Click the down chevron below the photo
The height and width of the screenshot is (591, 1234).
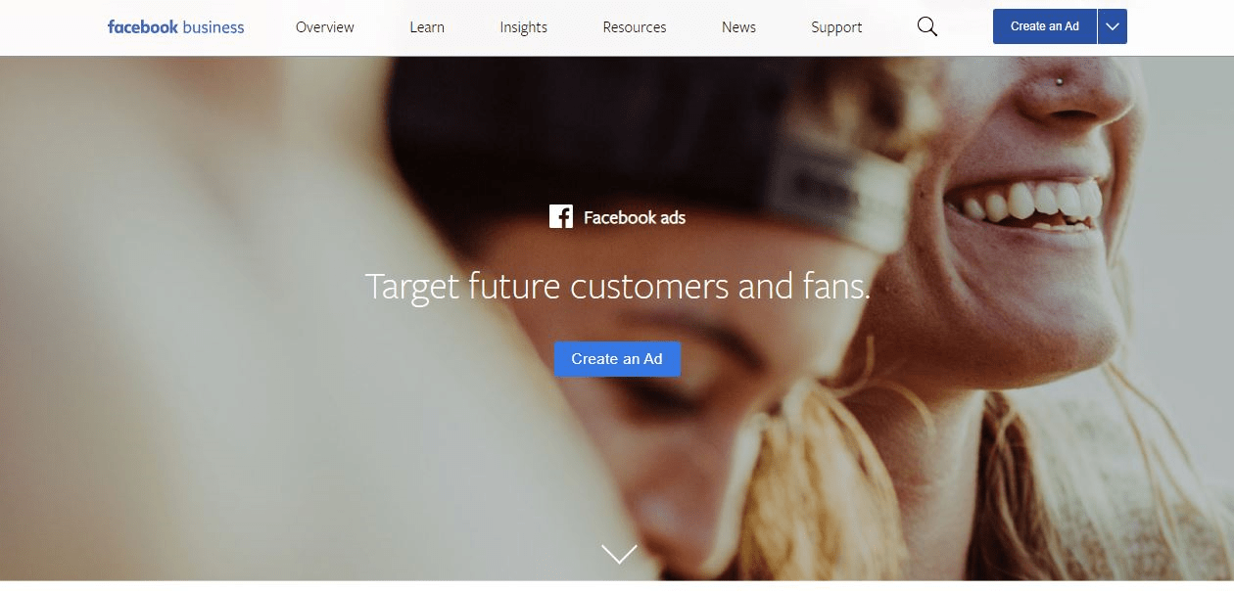619,554
